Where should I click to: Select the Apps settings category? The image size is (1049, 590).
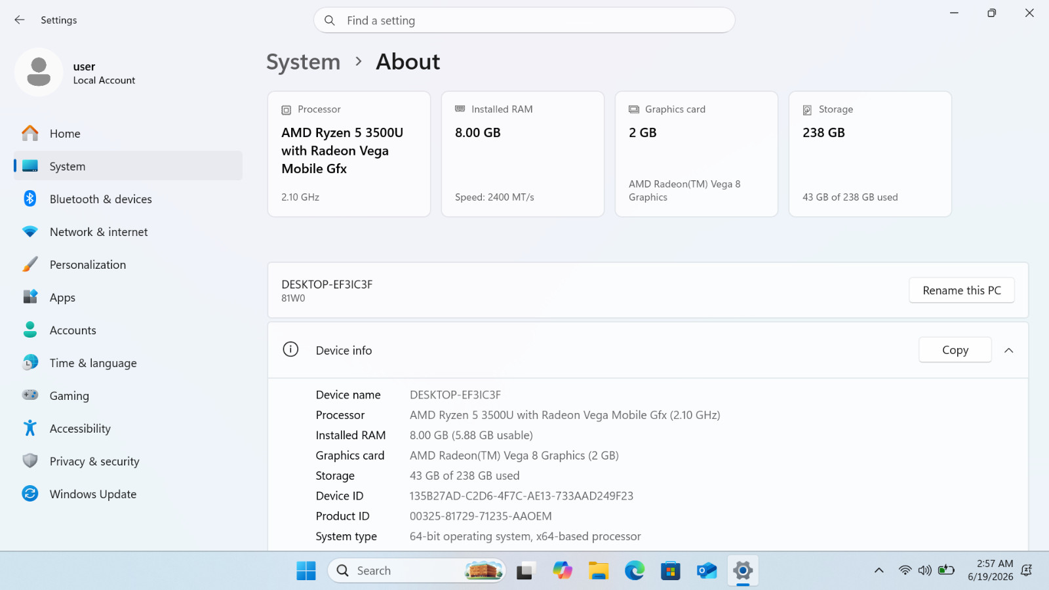[128, 297]
